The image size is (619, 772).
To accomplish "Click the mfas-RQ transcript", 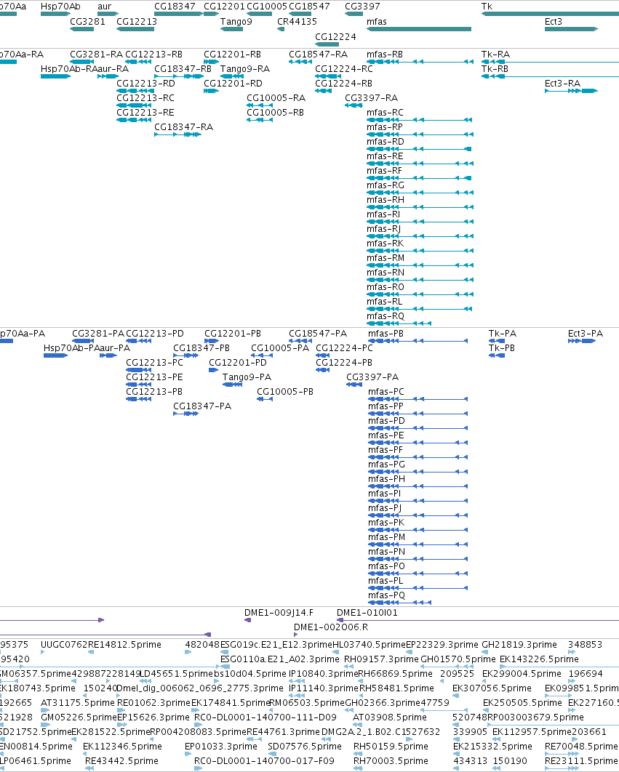I will point(399,323).
